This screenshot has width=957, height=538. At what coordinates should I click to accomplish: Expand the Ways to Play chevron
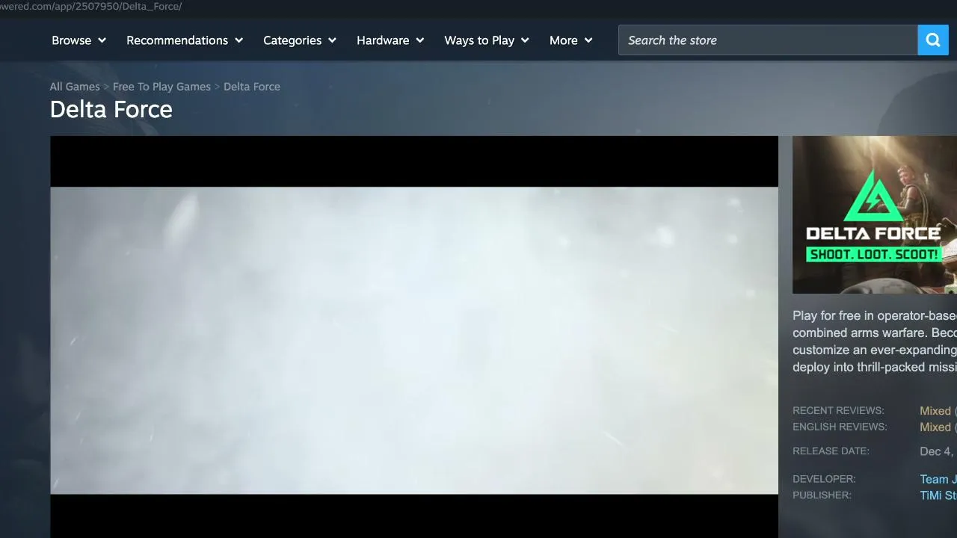(x=525, y=40)
